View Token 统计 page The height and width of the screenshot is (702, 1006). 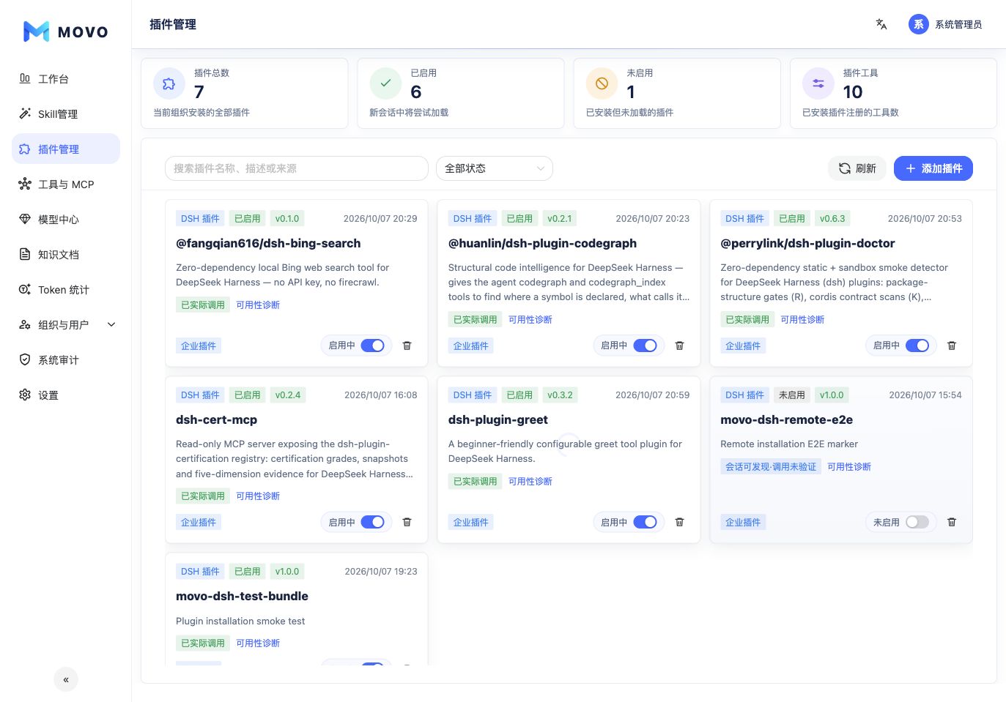pos(66,290)
